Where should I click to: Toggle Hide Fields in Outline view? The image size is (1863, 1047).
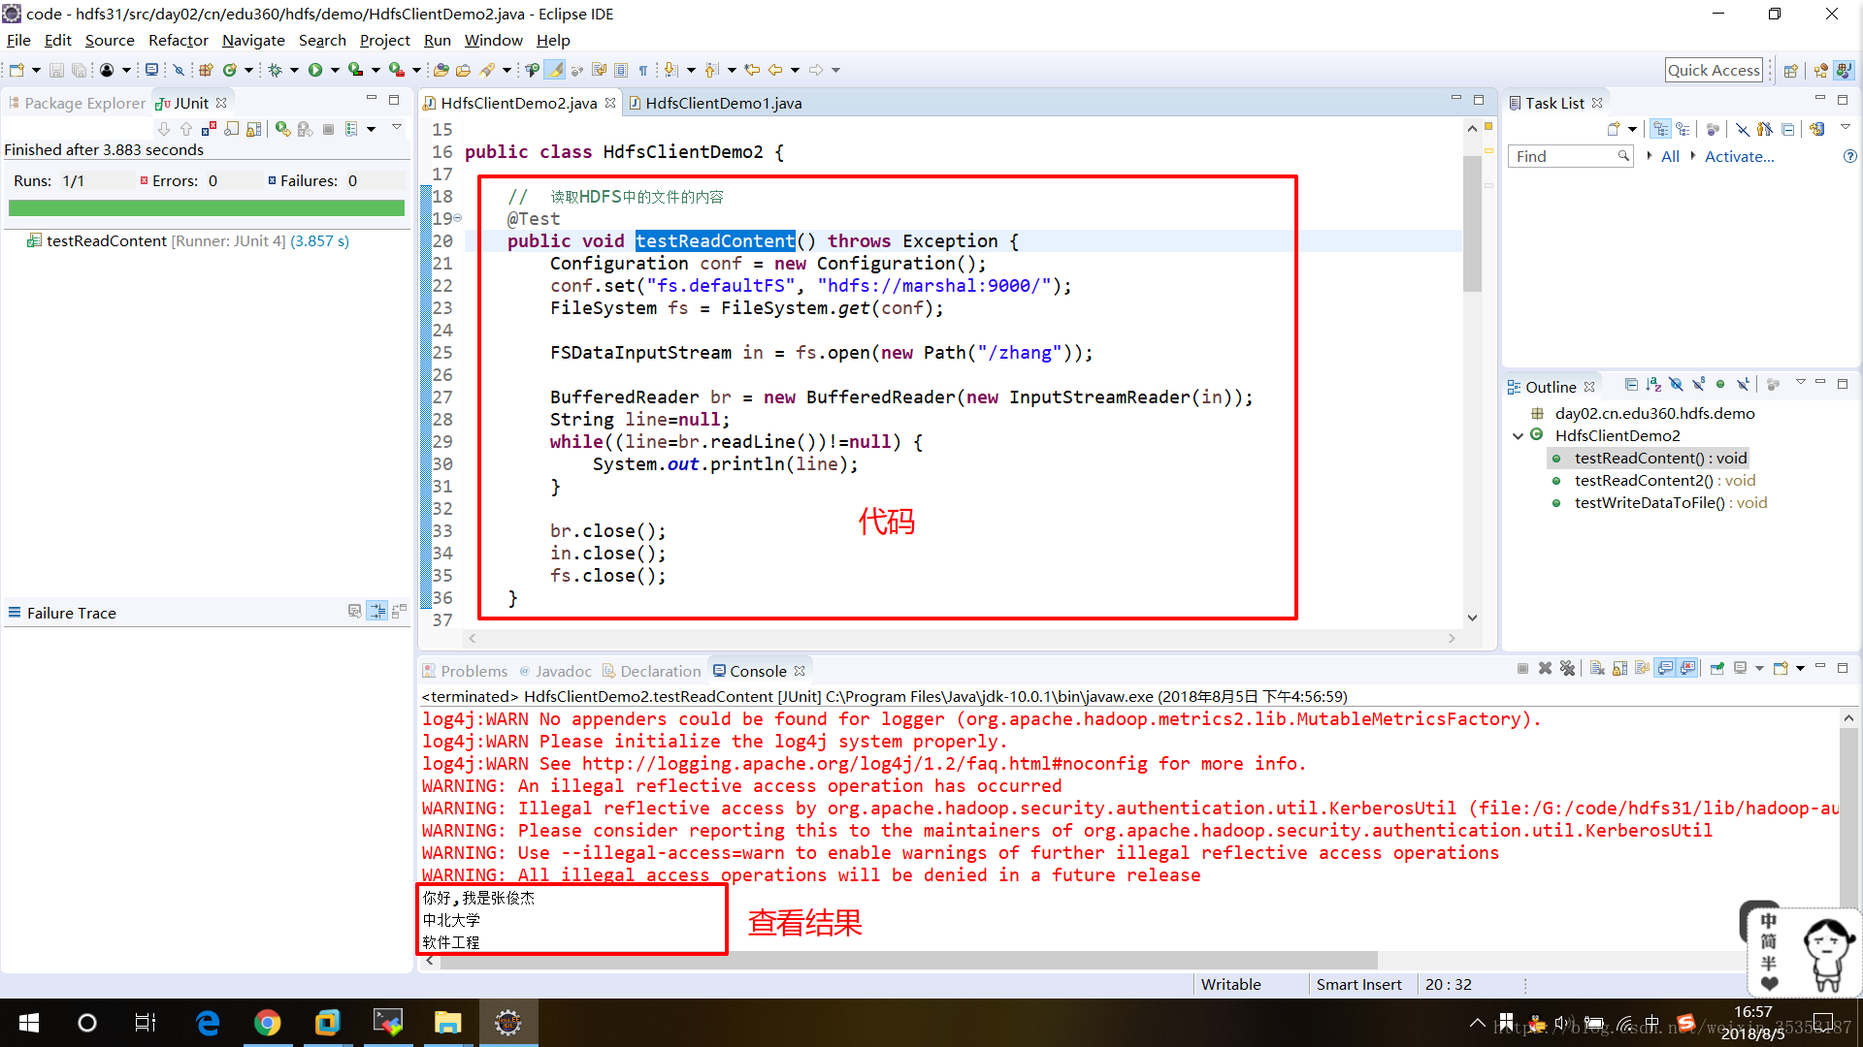[x=1676, y=385]
